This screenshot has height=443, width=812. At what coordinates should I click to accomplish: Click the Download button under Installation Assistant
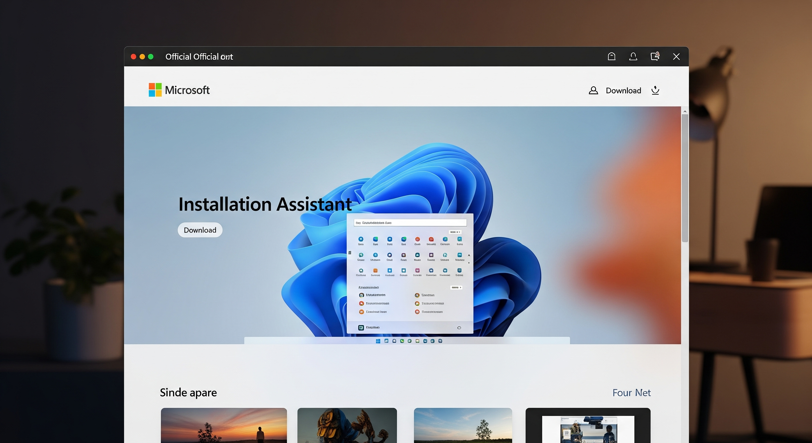(x=200, y=230)
